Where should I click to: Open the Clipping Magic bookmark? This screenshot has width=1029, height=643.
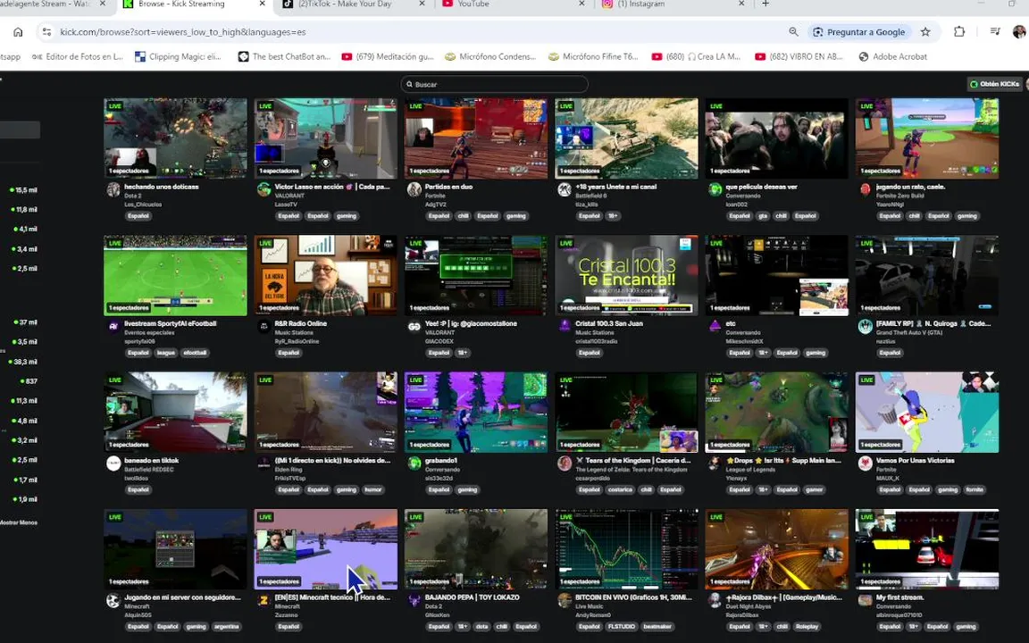[x=178, y=56]
